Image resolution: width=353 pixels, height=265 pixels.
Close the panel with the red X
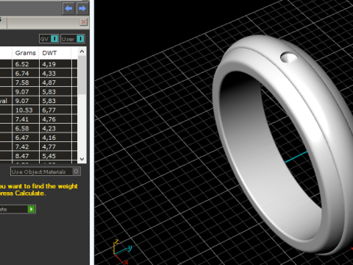click(83, 22)
